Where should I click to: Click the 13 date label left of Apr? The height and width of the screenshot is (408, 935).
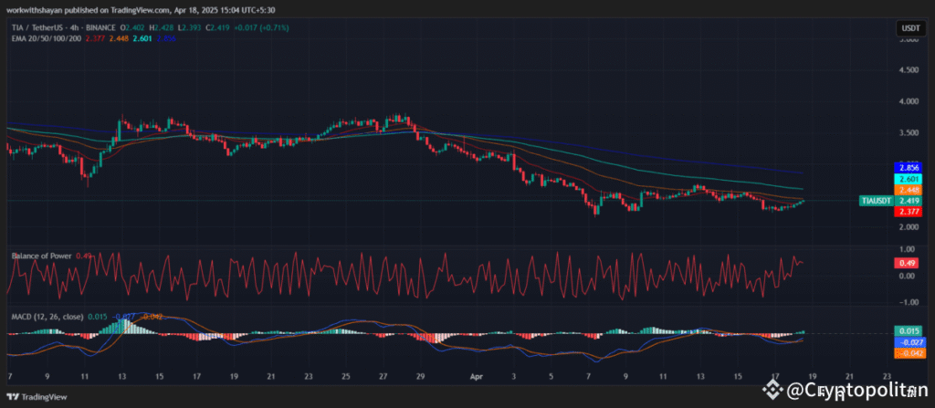pos(121,375)
